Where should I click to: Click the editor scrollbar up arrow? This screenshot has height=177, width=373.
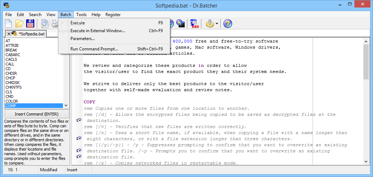pos(366,41)
